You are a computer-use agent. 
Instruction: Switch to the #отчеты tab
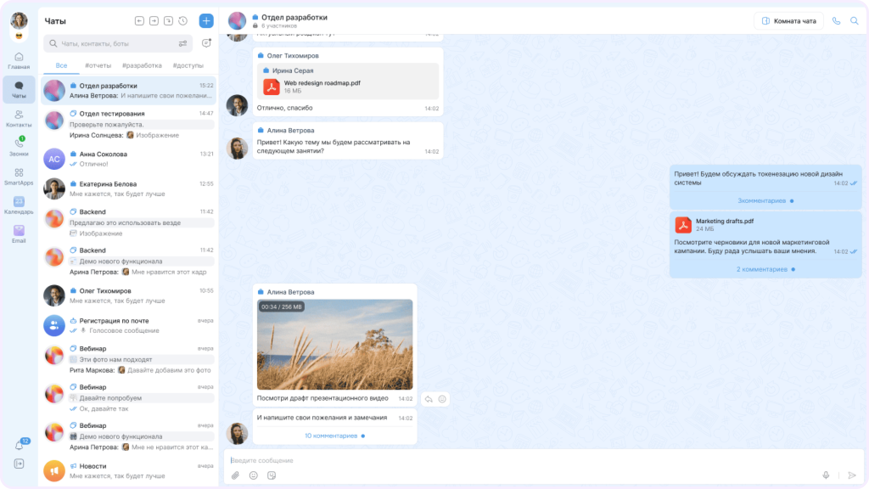(x=98, y=65)
